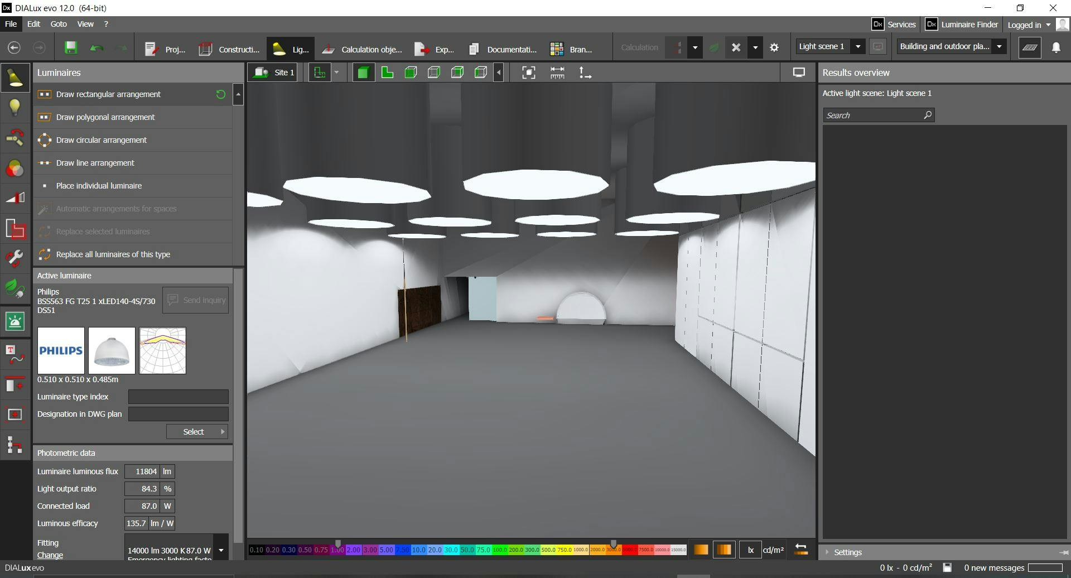
Task: Click the Select luminaire button
Action: [x=196, y=432]
